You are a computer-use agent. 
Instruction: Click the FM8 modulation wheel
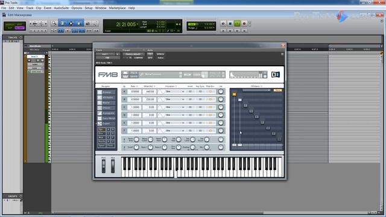pos(113,166)
